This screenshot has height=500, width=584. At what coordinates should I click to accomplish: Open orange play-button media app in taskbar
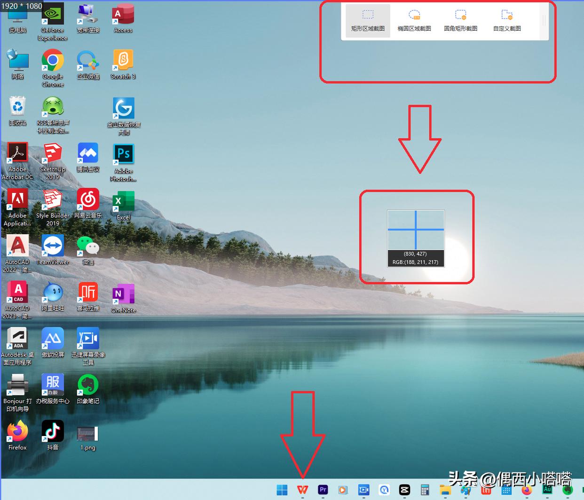(343, 490)
